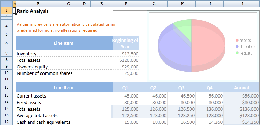Viewport: 260px width, 125px height.
Task: Click the upper Total assets cell in row 8
Action: 63,60
